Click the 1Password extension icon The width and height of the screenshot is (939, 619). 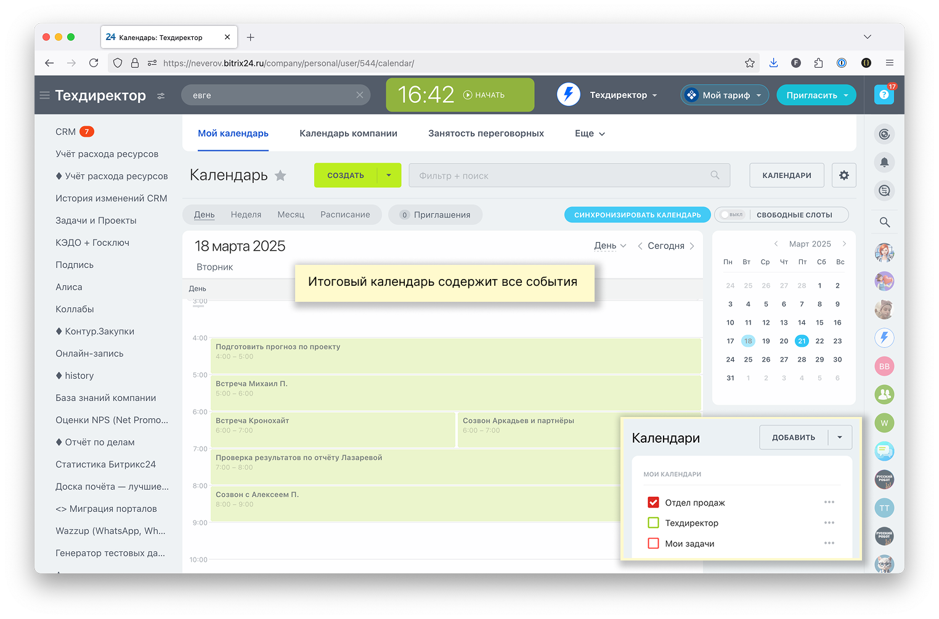tap(842, 63)
